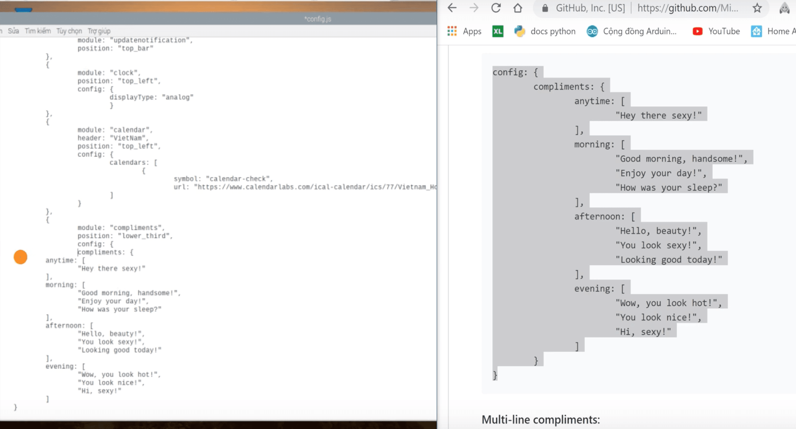The image size is (796, 429).
Task: Reload the GitHub page
Action: 496,8
